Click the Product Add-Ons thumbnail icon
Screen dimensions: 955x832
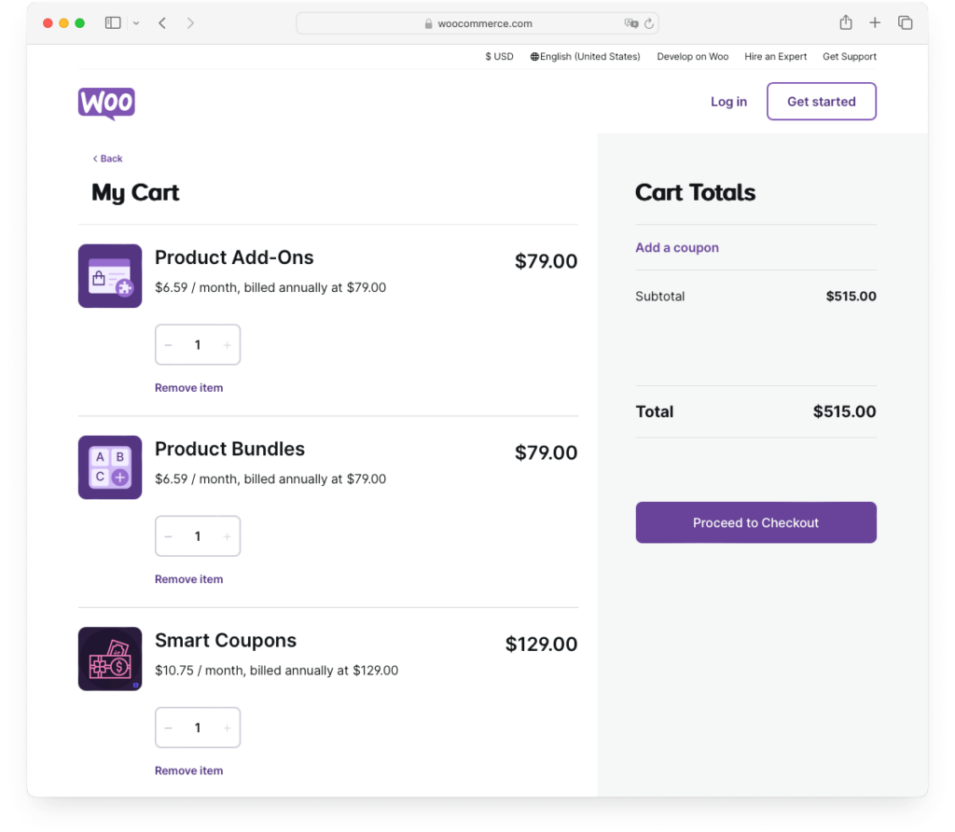110,276
